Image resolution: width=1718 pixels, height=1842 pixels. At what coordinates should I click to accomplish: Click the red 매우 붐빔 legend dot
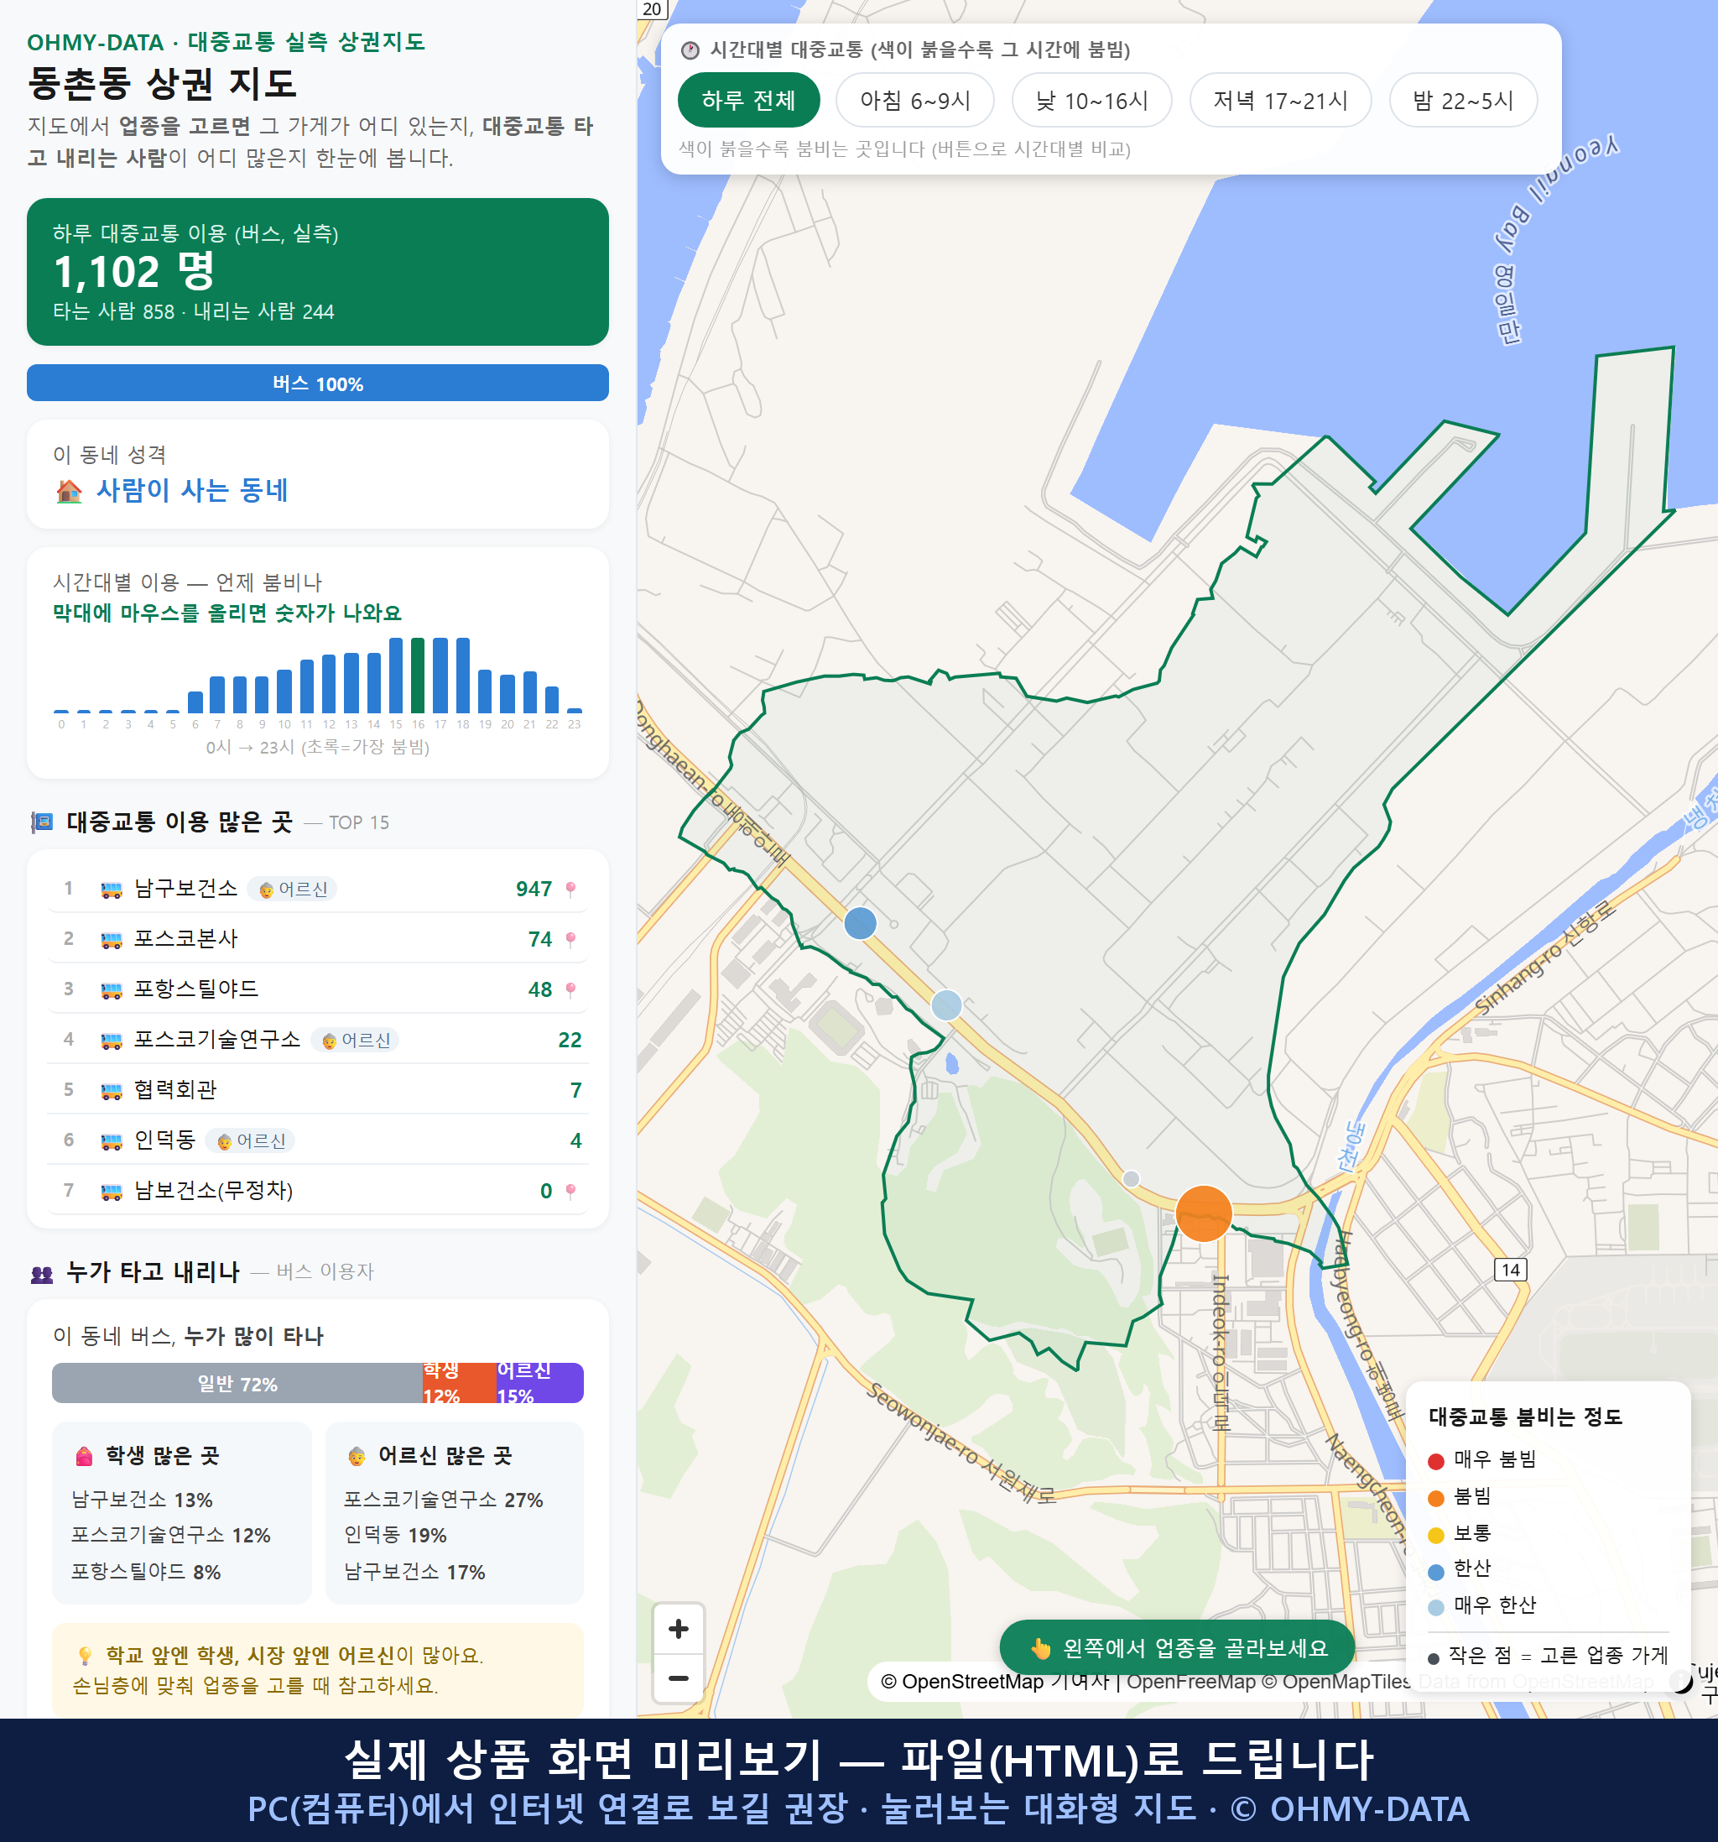[x=1436, y=1460]
